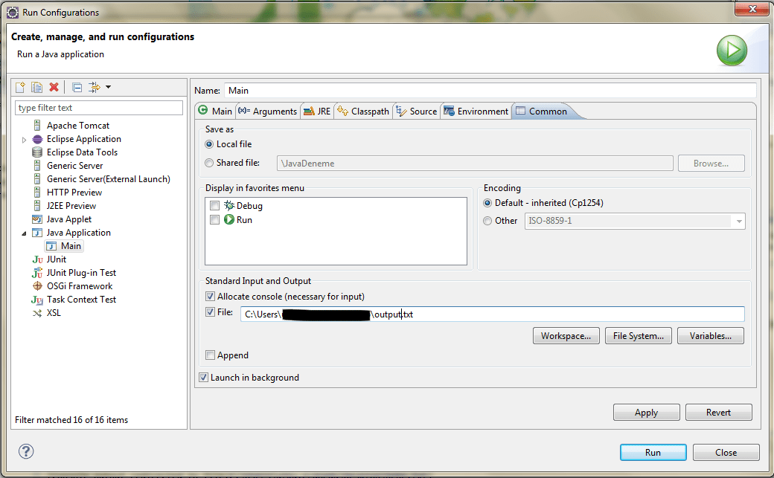Screen dimensions: 774x478
Task: Expand the Eclipse Application tree node
Action: (x=24, y=140)
